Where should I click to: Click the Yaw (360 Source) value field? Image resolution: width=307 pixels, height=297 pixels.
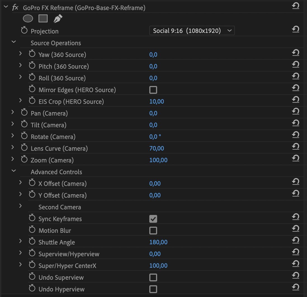click(153, 54)
